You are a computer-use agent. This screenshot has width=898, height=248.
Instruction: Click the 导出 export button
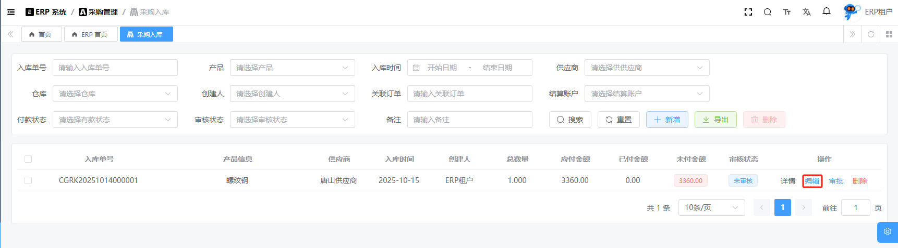[x=715, y=120]
